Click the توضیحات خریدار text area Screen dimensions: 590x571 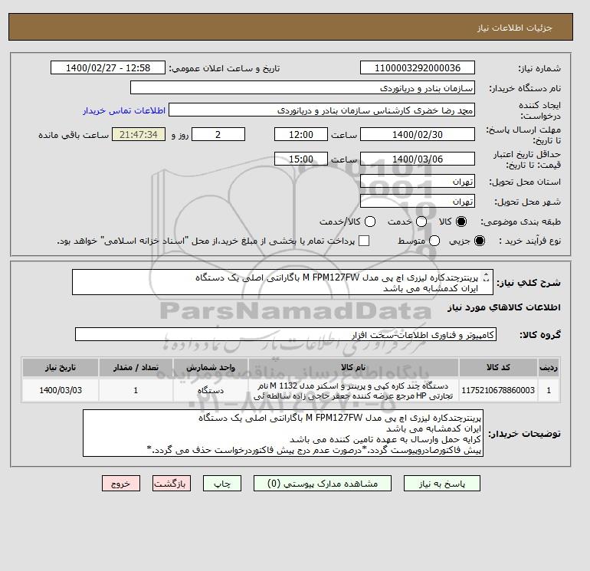[x=283, y=433]
